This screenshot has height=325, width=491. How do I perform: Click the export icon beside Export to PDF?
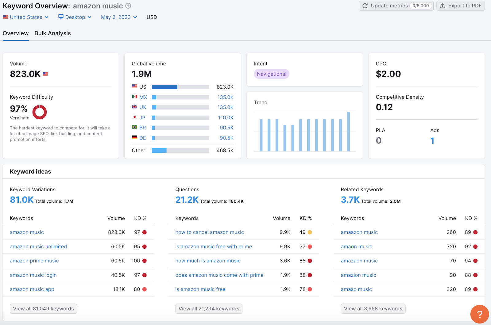coord(442,6)
